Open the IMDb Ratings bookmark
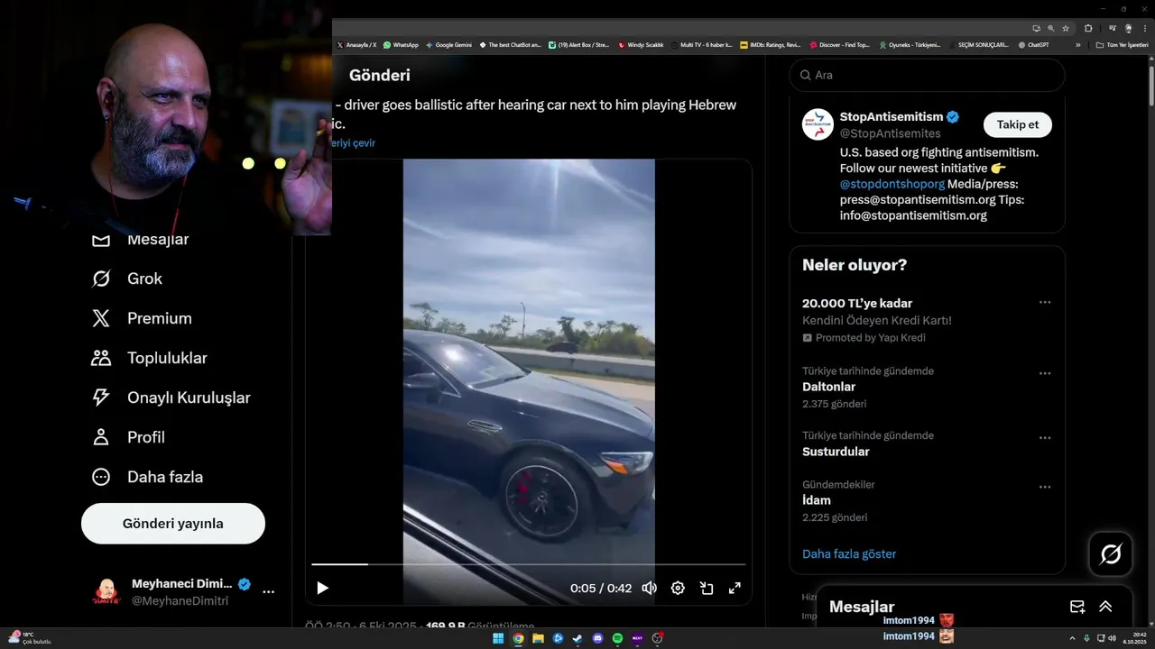1155x649 pixels. point(770,44)
